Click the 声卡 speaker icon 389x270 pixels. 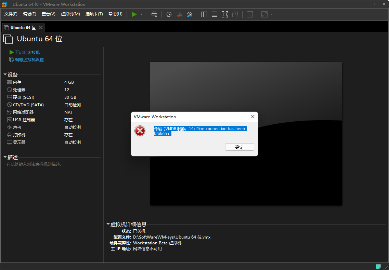click(x=10, y=127)
